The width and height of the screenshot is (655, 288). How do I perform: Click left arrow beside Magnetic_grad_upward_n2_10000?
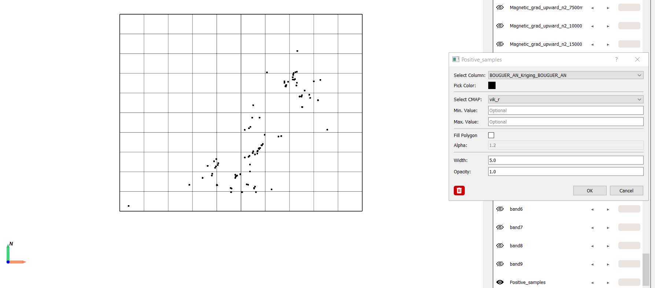[x=592, y=26]
